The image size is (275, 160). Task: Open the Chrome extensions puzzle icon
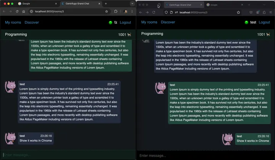[x=116, y=11]
